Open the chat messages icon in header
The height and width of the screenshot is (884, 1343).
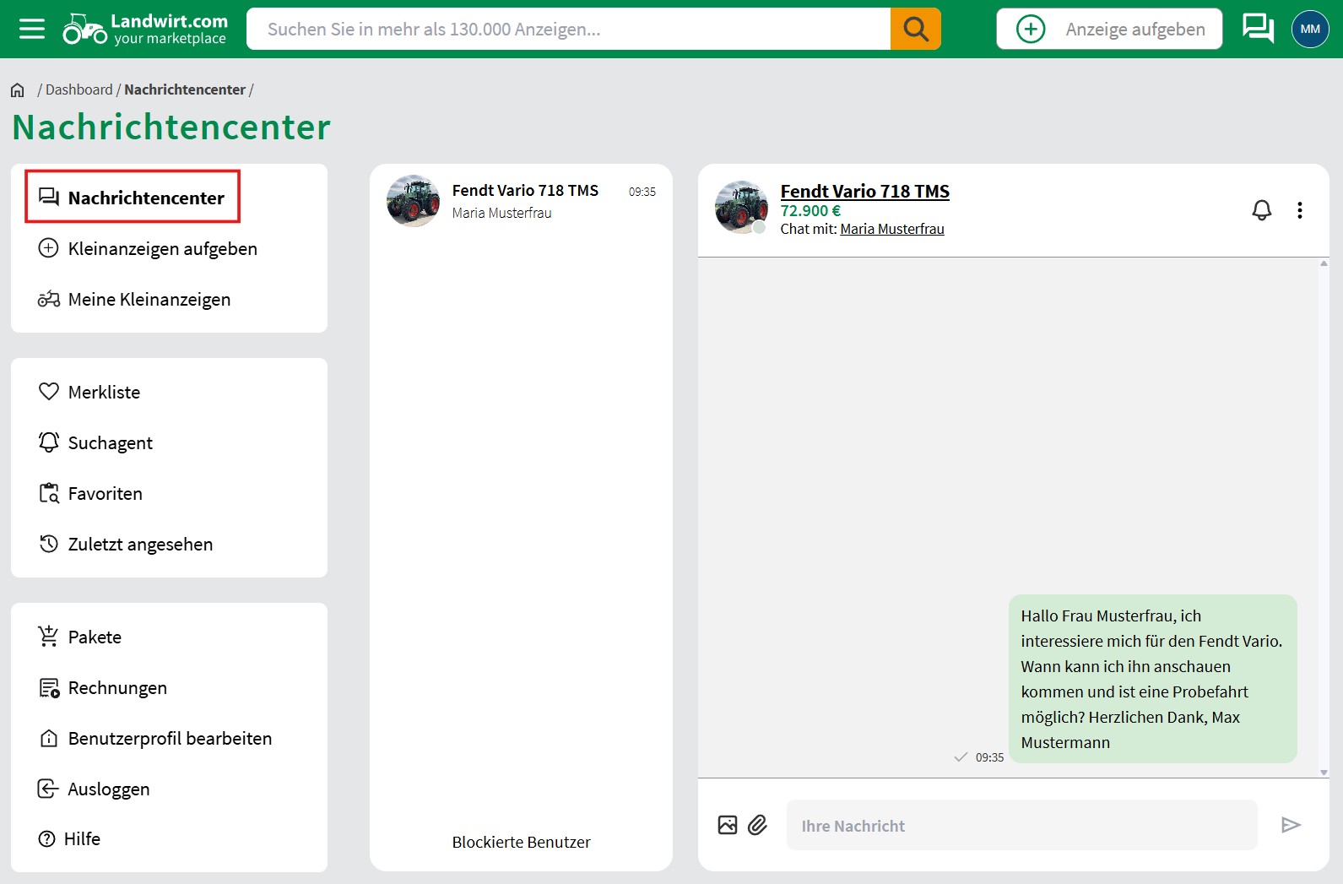(1257, 29)
